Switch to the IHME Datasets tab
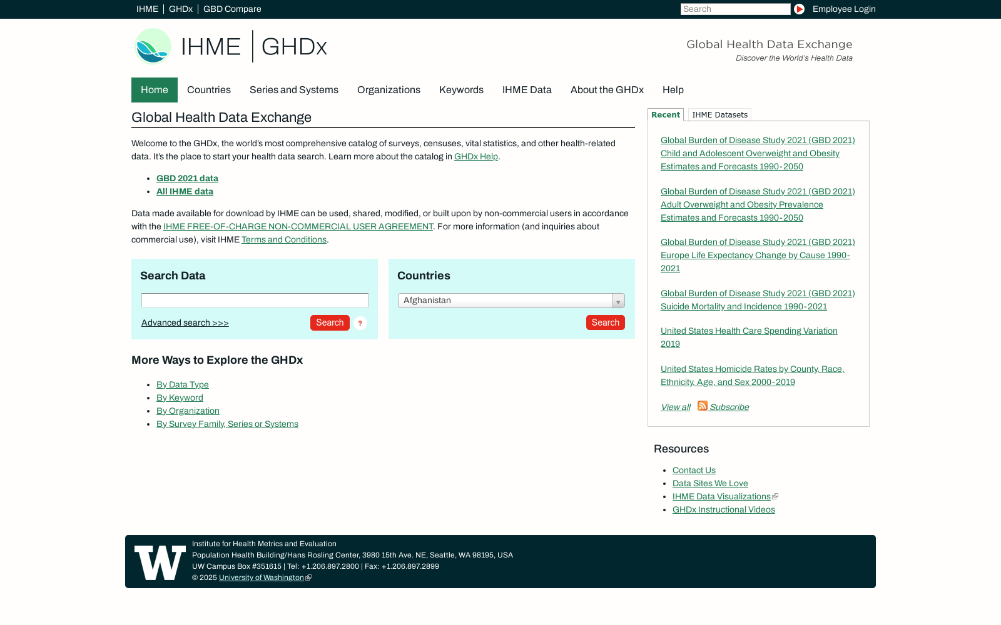Screen dimensions: 1001x625 tap(719, 114)
